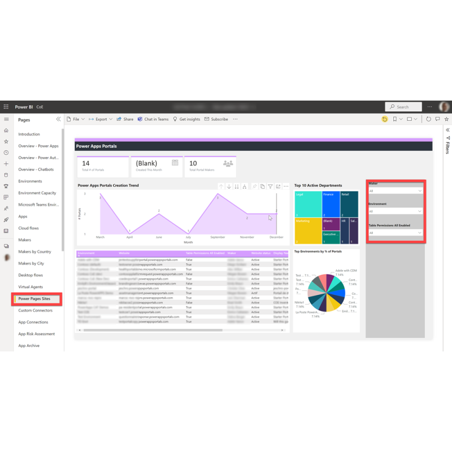Expand the Filters pane
Viewport: 452px width, 452px height.
point(447,130)
